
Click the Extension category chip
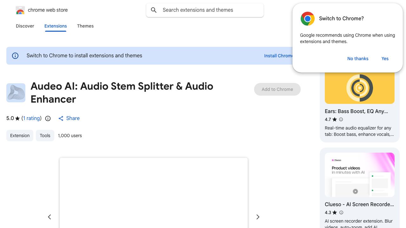coord(20,136)
